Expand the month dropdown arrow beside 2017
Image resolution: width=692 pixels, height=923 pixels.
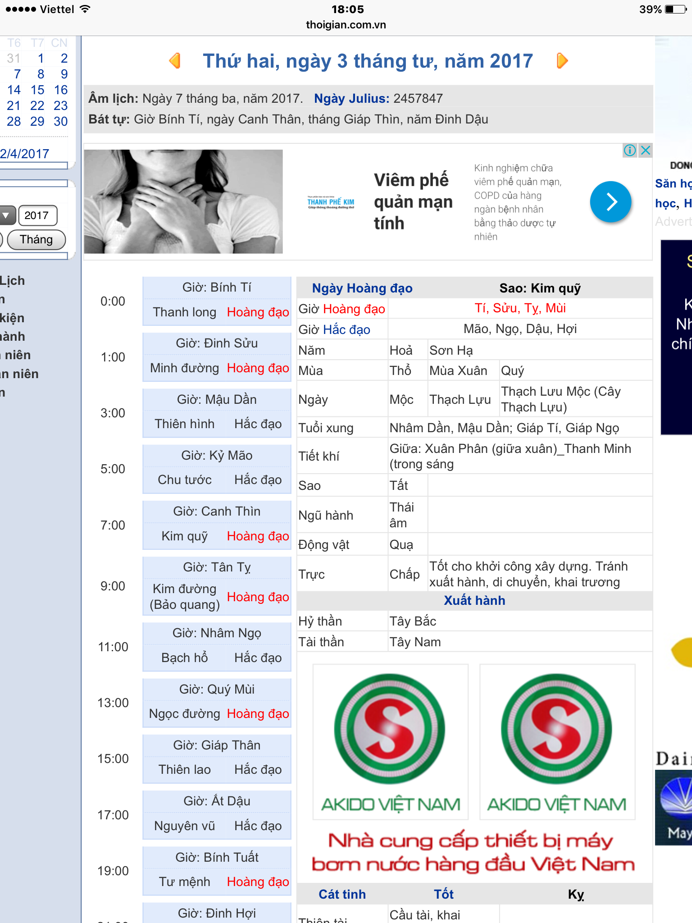[x=6, y=215]
